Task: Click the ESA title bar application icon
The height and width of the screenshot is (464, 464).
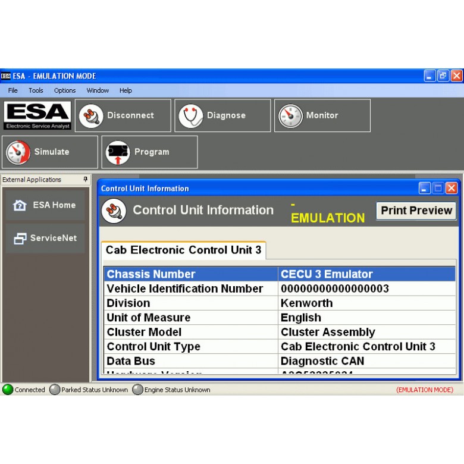Action: (5, 76)
